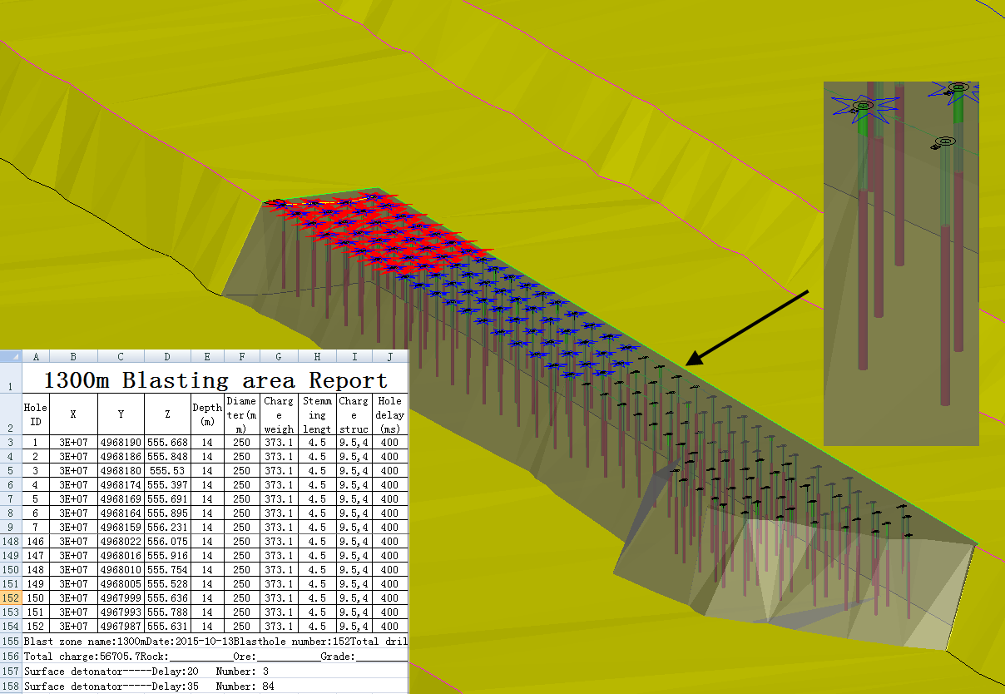Select the Y value 4967987 cell
The image size is (1005, 694).
pos(121,627)
